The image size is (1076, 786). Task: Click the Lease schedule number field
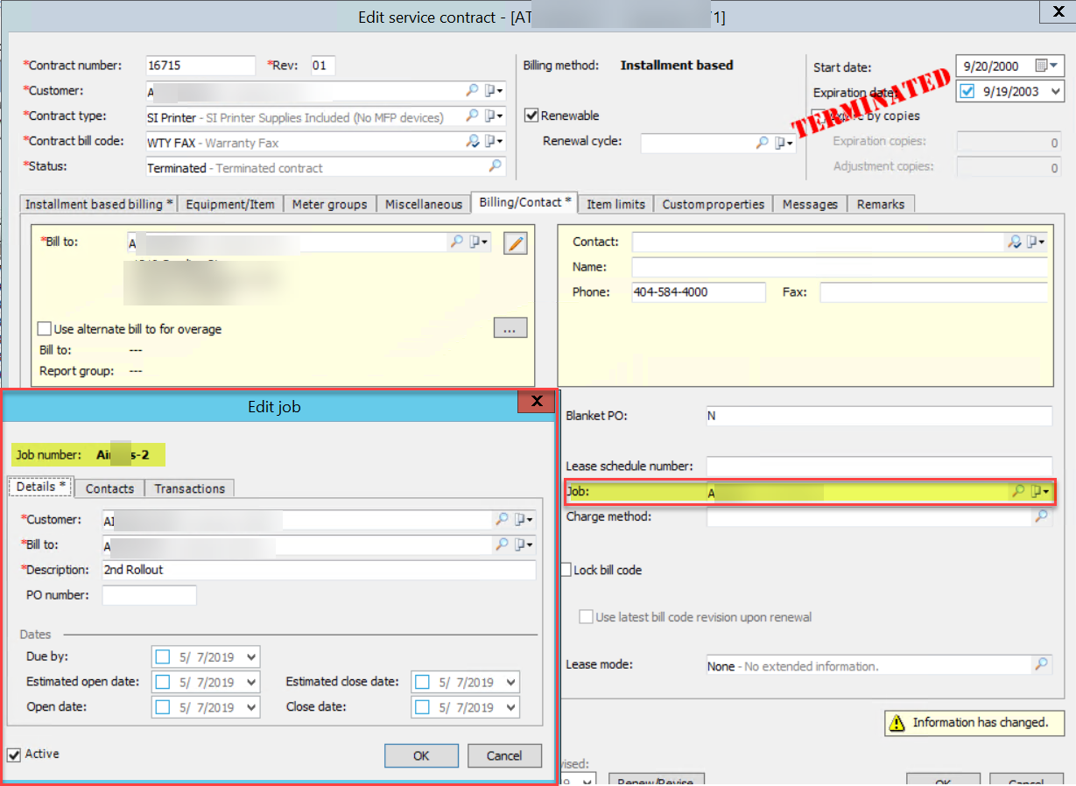pyautogui.click(x=879, y=467)
